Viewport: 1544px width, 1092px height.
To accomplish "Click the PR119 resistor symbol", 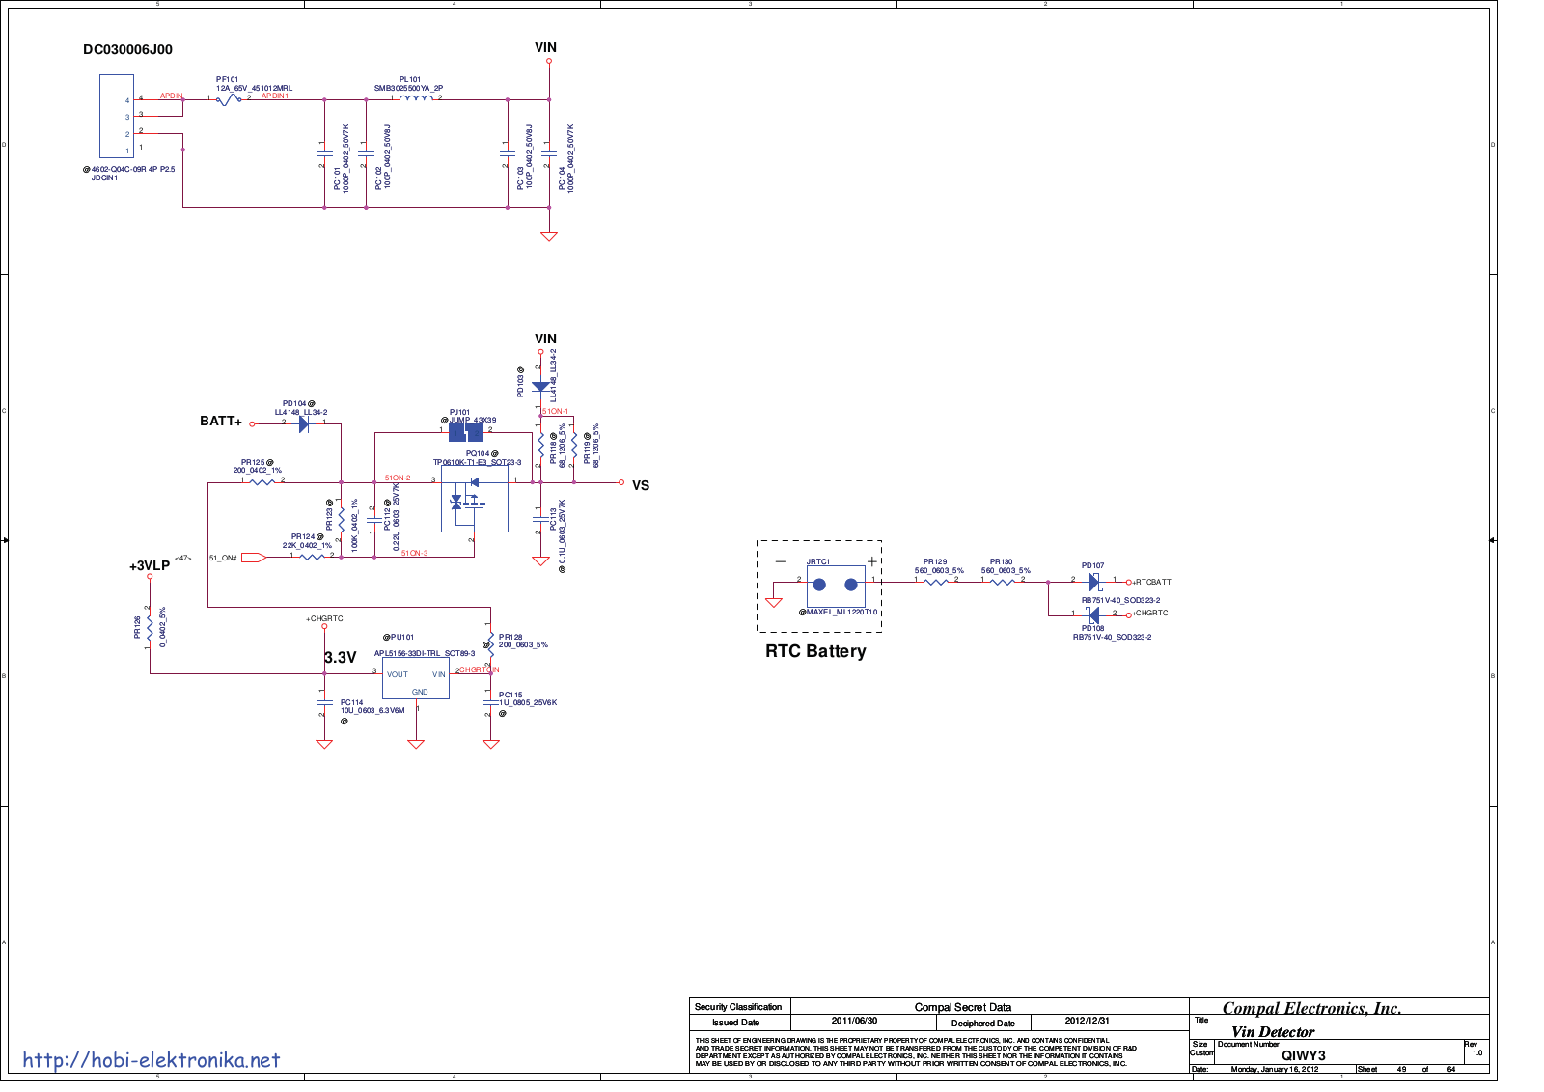I will [x=574, y=446].
